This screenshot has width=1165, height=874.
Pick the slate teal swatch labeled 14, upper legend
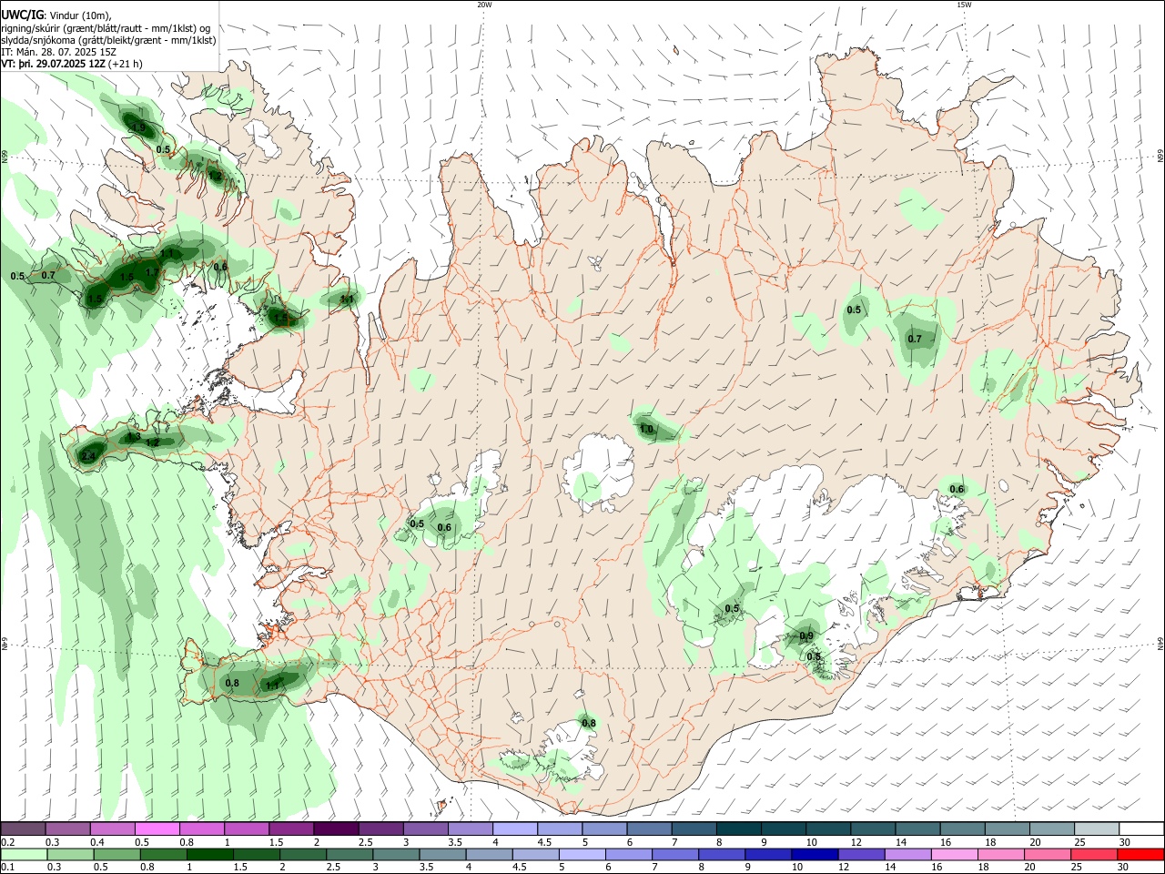pyautogui.click(x=918, y=829)
